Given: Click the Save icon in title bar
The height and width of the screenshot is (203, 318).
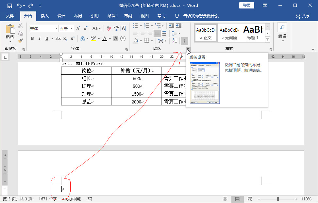Looking at the screenshot, I should (10, 6).
